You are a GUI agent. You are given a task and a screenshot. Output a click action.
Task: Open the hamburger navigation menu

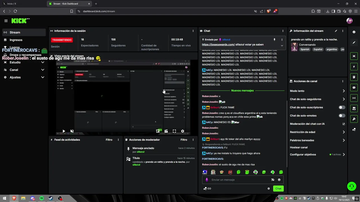pyautogui.click(x=6, y=21)
